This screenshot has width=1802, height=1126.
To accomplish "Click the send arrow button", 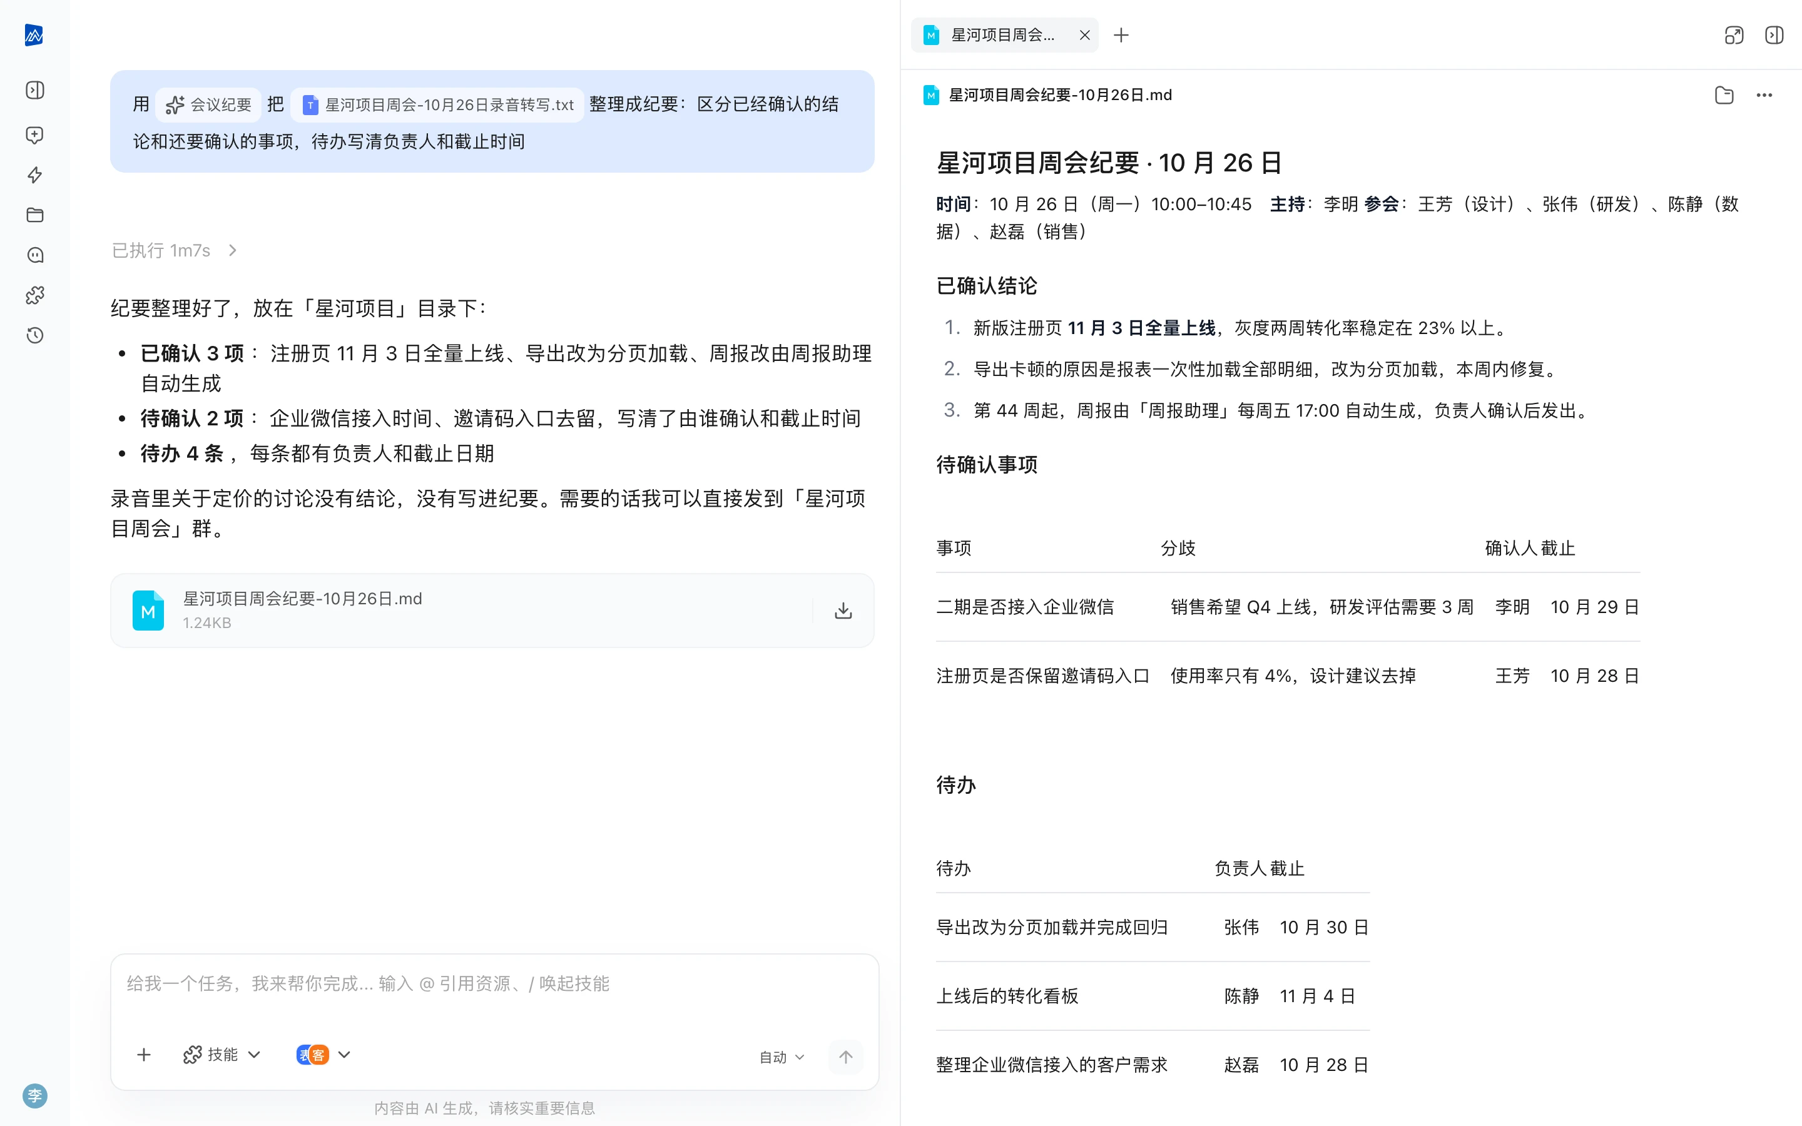I will [846, 1057].
